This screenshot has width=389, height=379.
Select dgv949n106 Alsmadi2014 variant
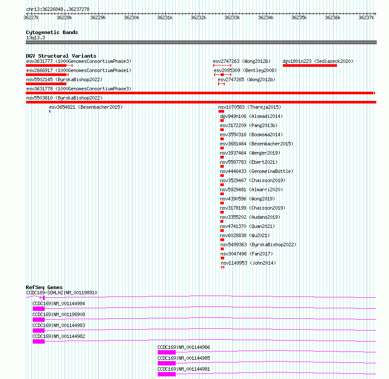pyautogui.click(x=251, y=116)
